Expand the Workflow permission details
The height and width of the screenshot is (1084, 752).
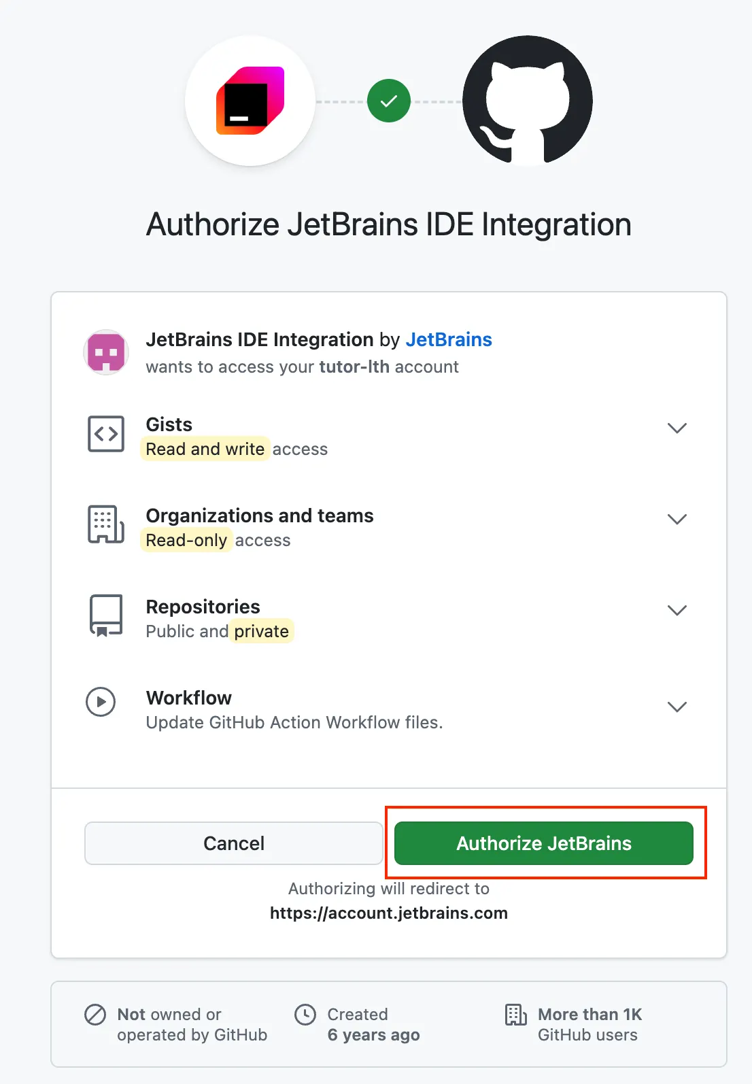click(x=677, y=707)
